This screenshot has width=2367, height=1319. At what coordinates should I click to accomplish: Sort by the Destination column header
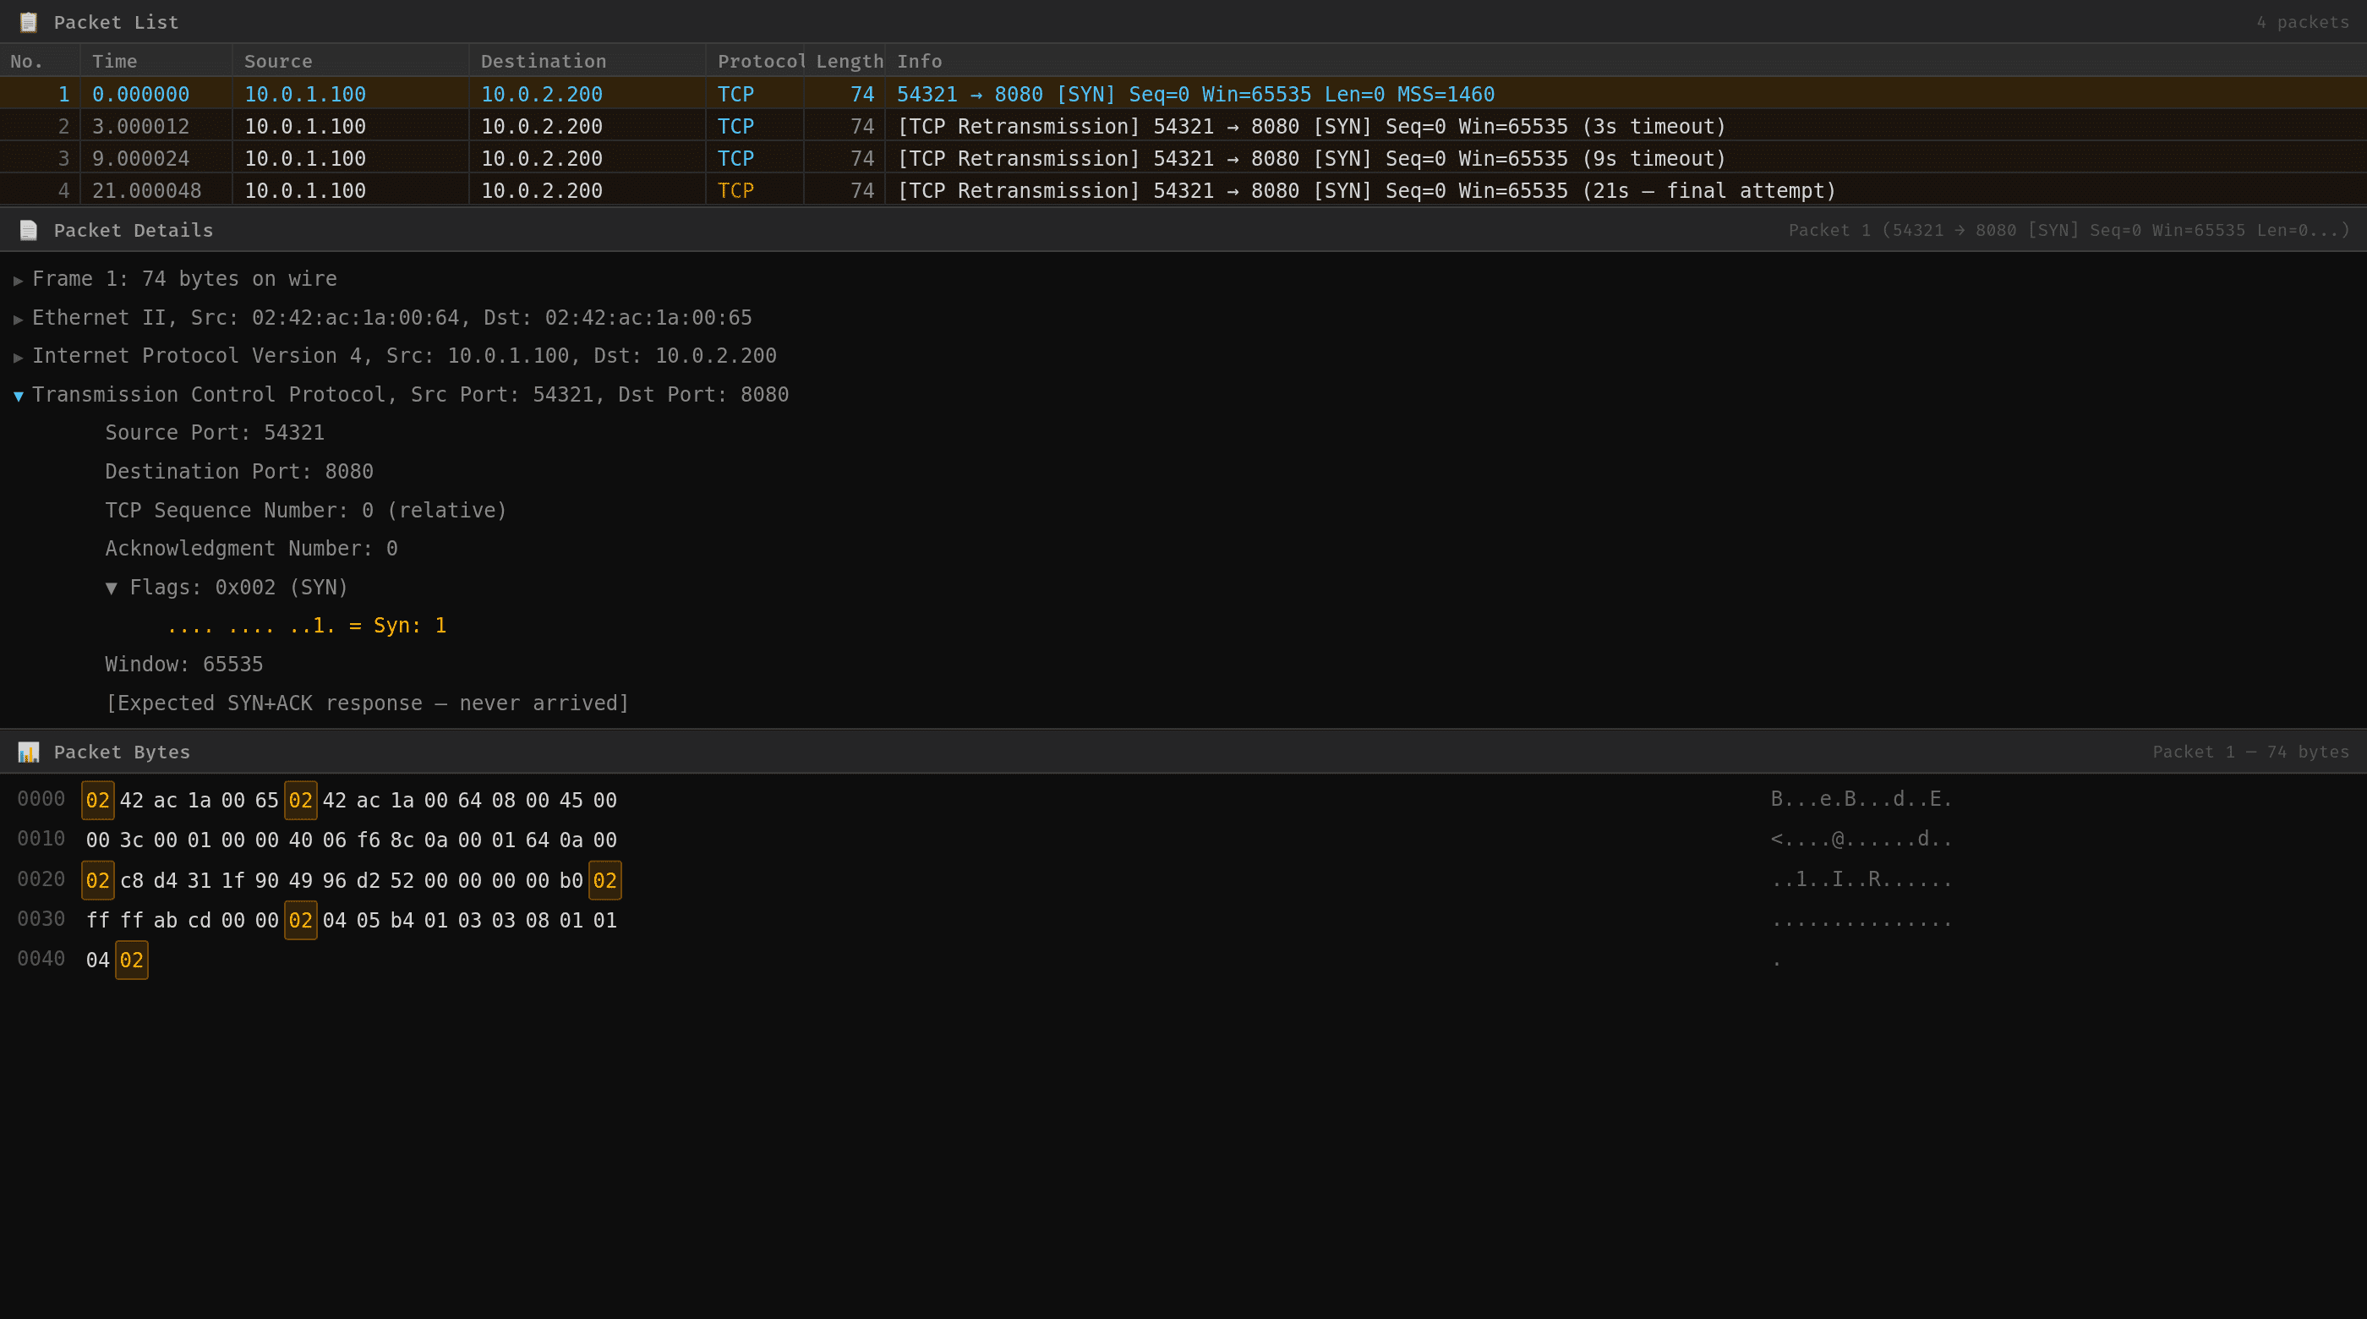click(x=588, y=61)
